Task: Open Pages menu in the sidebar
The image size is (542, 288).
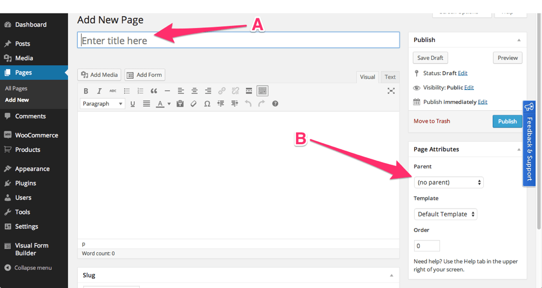Action: coord(34,73)
